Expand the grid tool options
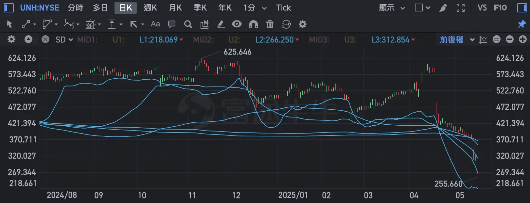 tap(99, 24)
